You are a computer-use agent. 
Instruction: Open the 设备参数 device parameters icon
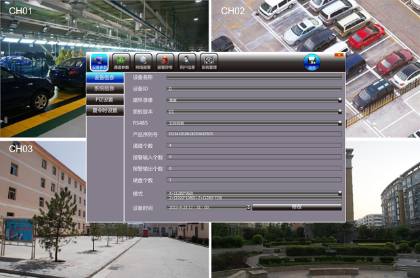99,62
